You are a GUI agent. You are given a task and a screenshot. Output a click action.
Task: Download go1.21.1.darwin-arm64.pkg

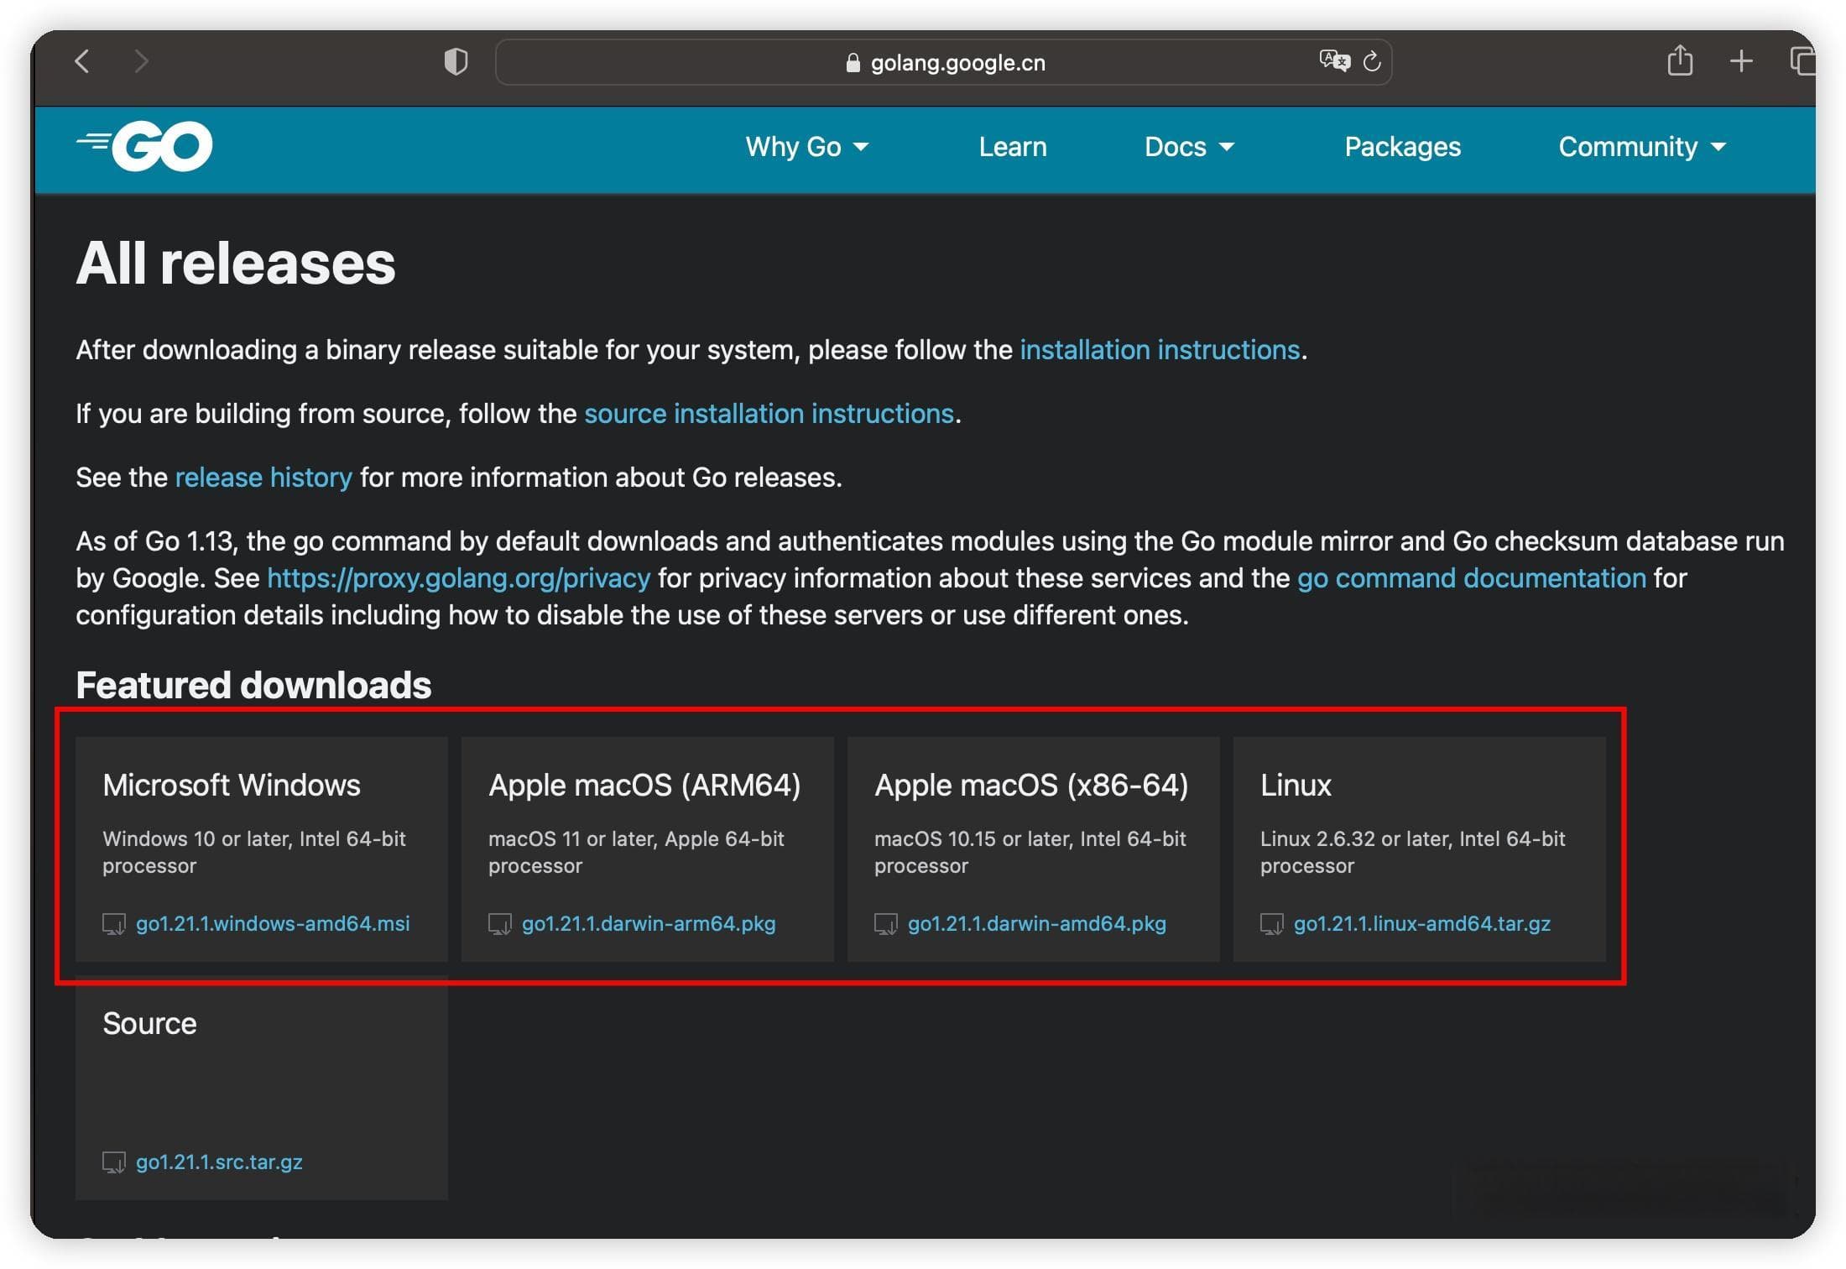pyautogui.click(x=649, y=924)
